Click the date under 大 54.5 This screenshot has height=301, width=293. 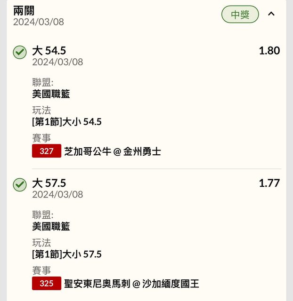point(57,62)
